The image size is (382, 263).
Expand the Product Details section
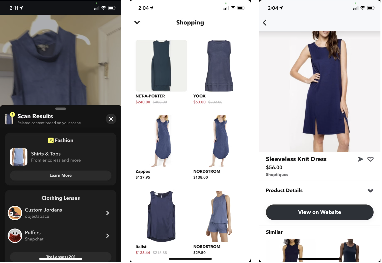tap(320, 191)
